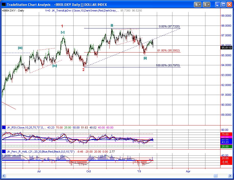Select the red wave label '2'

pyautogui.click(x=84, y=70)
